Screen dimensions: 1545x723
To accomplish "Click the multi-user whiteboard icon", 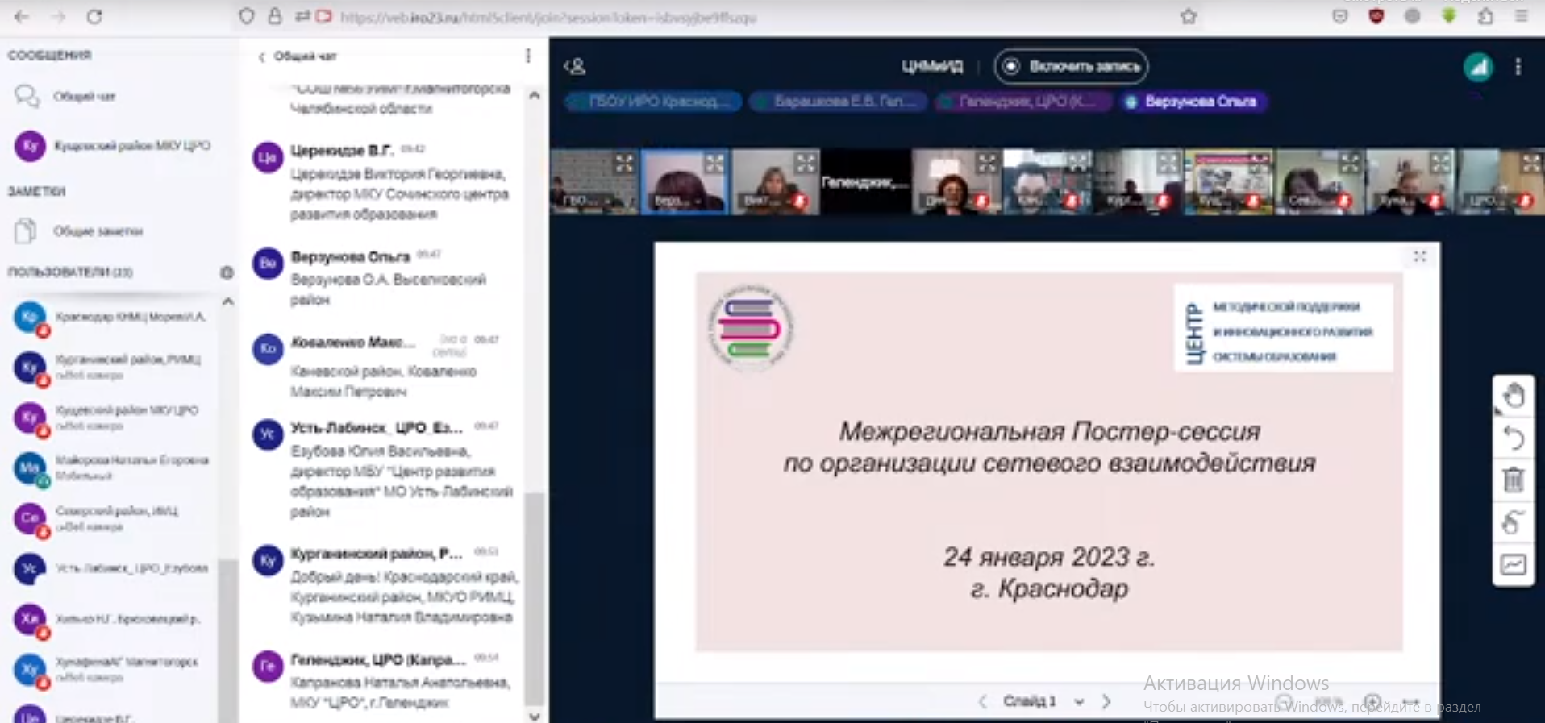I will click(1514, 522).
